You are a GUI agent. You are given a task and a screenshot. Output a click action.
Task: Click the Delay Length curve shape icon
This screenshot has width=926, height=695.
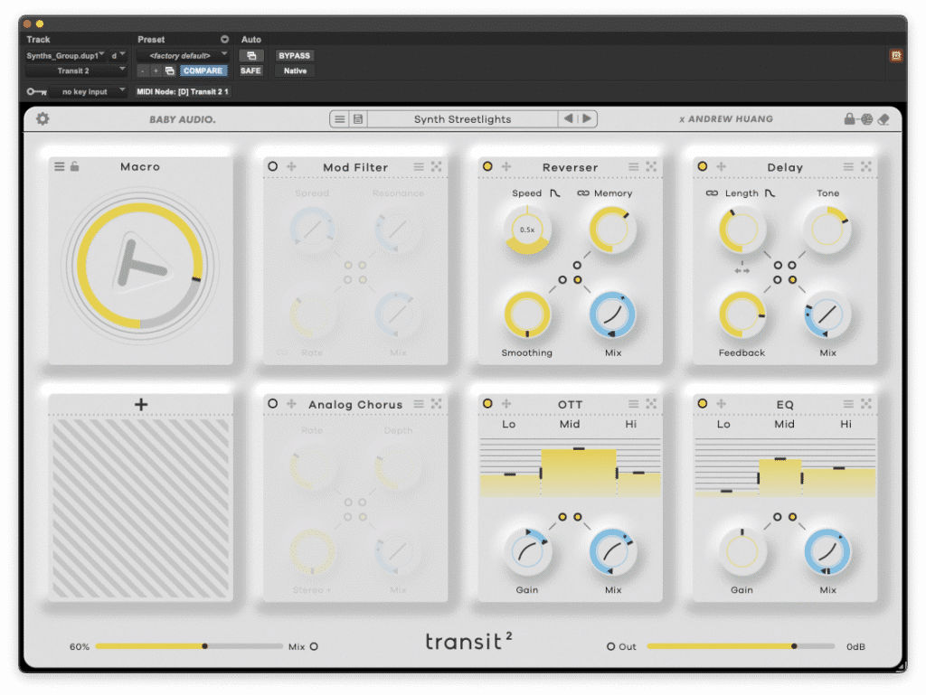(x=770, y=193)
